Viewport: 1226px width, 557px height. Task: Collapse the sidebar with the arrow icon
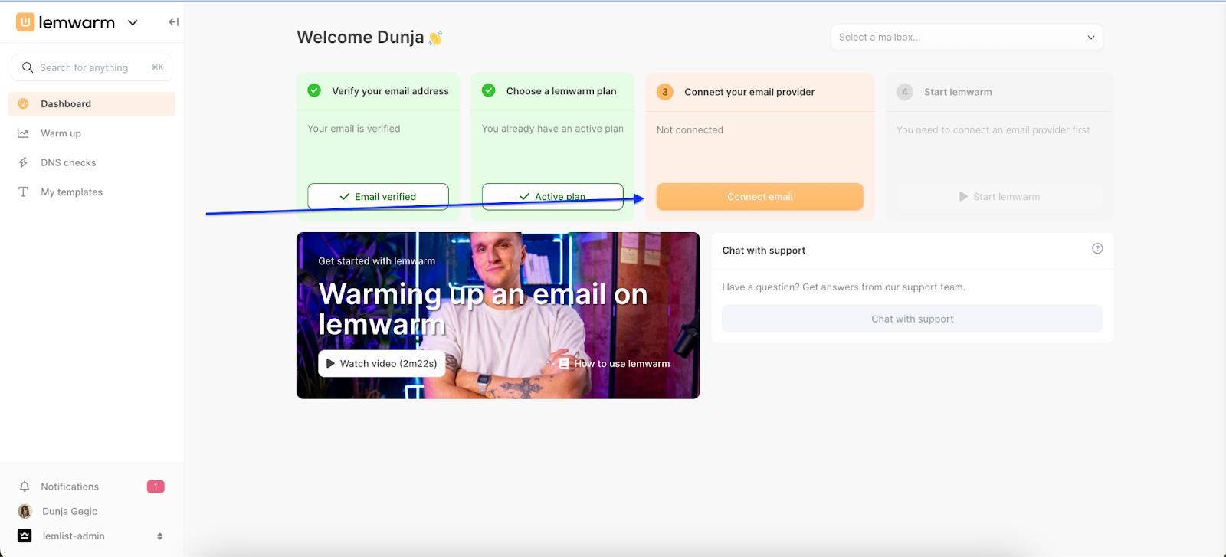174,22
